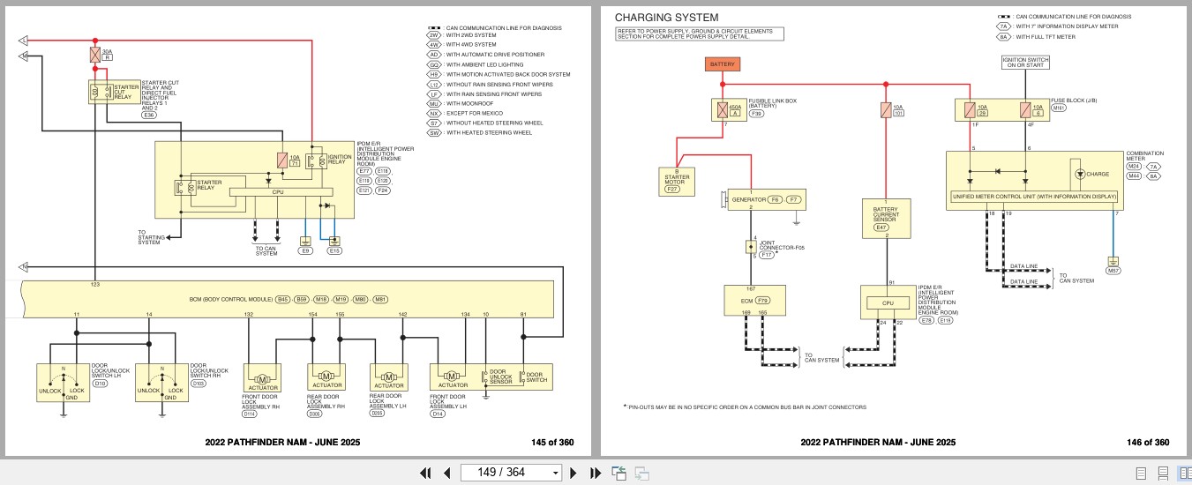Click the go-to-previous-view icon
This screenshot has width=1192, height=485.
618,473
